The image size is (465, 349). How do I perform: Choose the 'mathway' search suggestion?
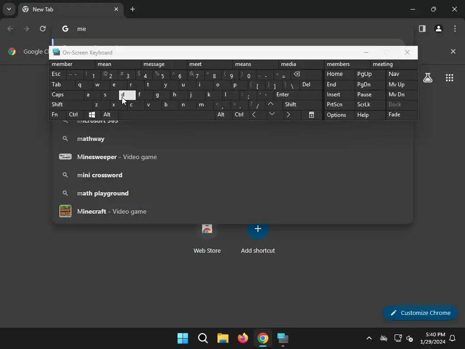232,139
